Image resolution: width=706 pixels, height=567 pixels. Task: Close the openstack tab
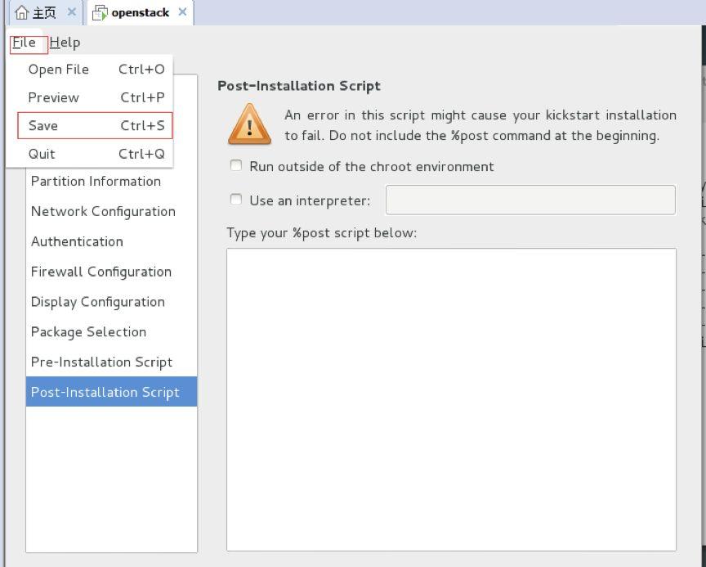coord(182,12)
